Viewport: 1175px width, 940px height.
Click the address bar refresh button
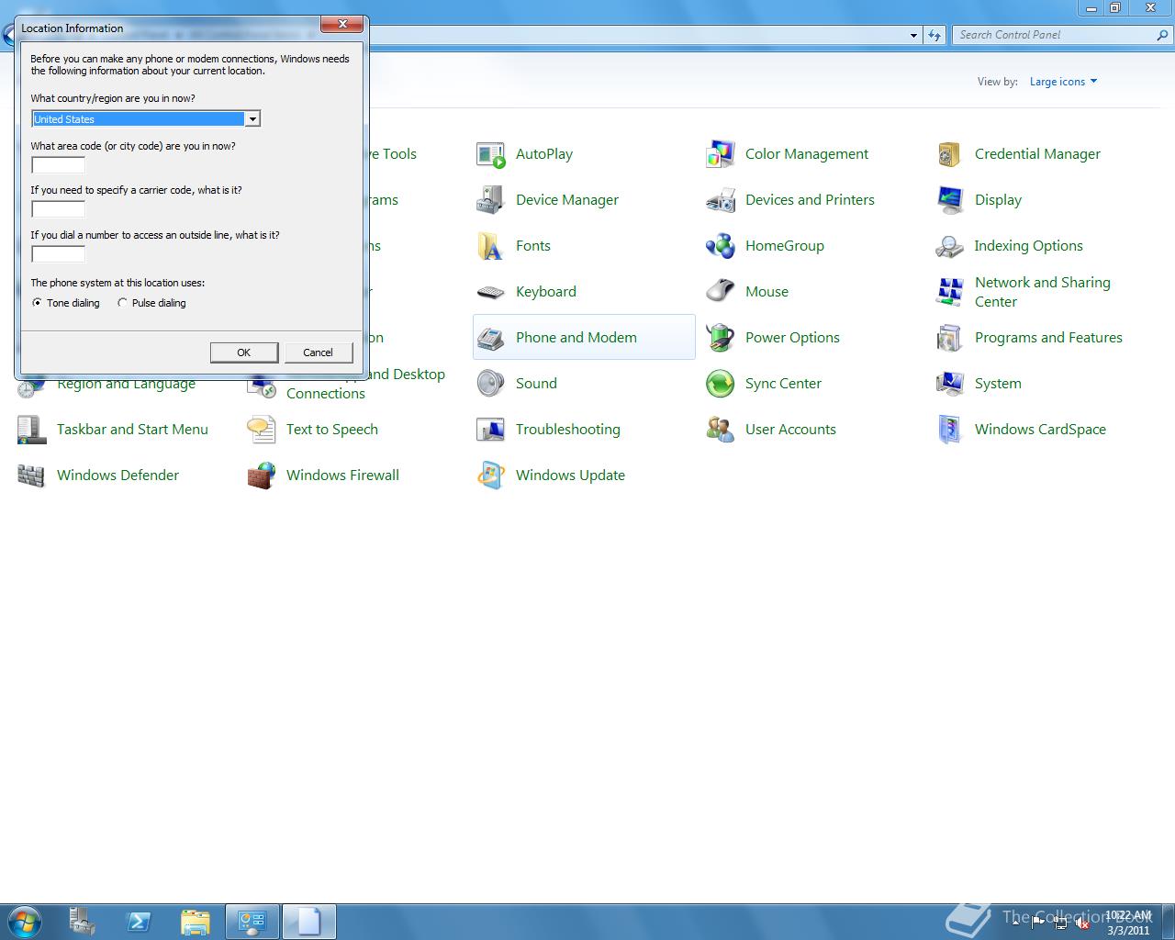point(934,35)
